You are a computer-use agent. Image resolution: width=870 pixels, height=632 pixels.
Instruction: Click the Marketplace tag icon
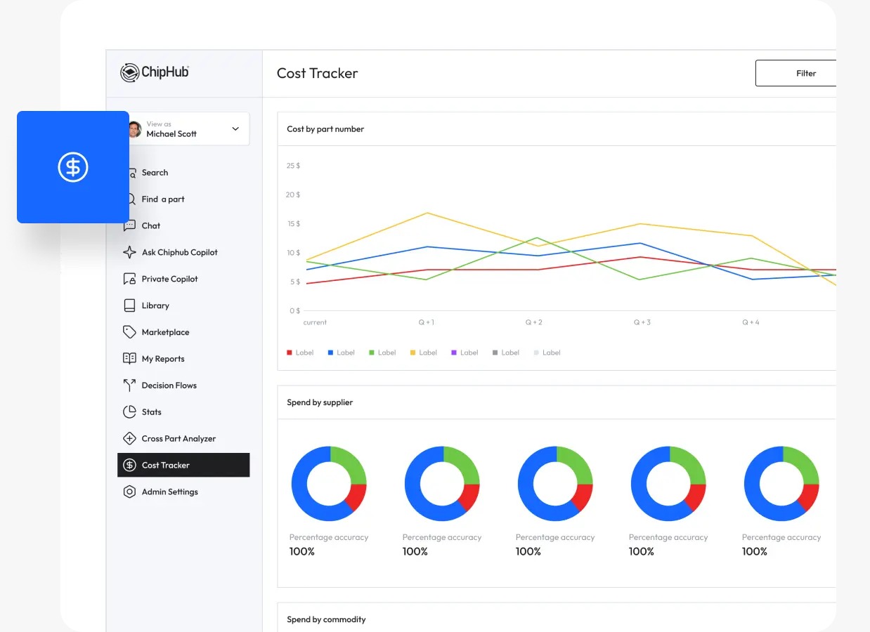click(129, 332)
